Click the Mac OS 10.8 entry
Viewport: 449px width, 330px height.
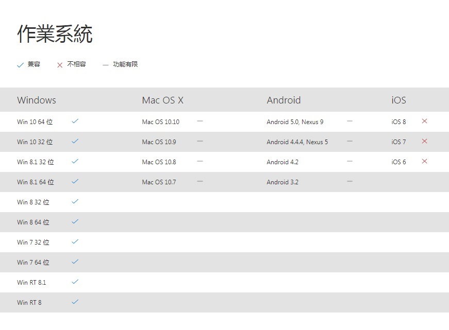pyautogui.click(x=159, y=162)
